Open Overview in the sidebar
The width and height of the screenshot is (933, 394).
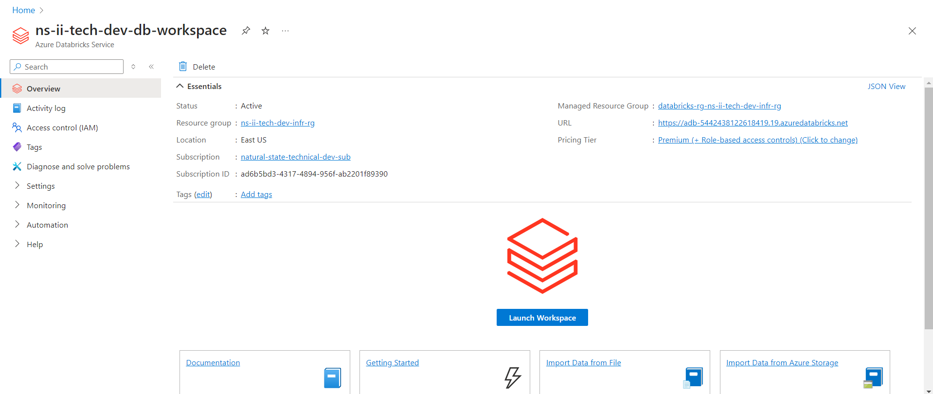(81, 89)
